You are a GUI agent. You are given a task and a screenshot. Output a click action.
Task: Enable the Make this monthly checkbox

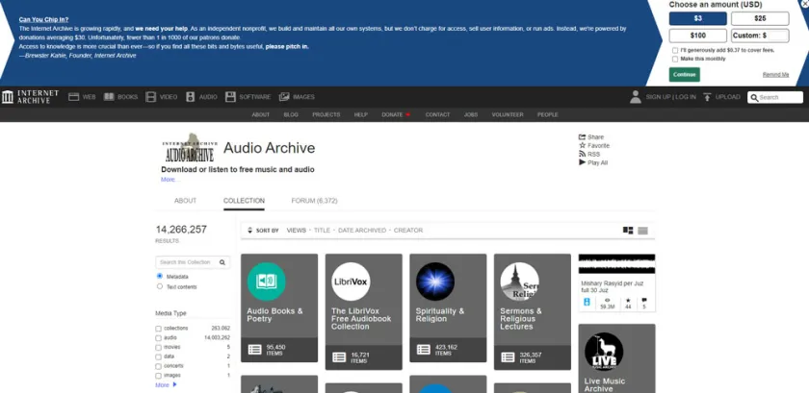(674, 59)
